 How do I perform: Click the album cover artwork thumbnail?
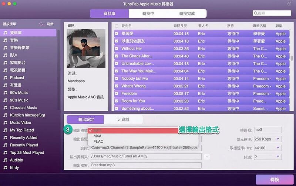[x=86, y=48]
